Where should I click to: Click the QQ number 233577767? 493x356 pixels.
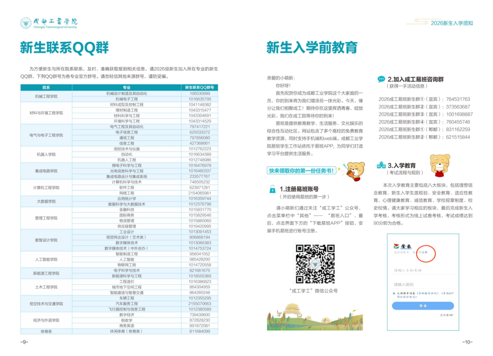tap(199, 176)
